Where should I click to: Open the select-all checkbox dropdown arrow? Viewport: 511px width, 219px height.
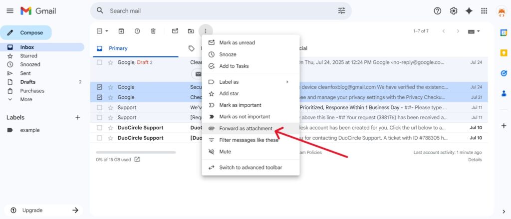coord(107,31)
